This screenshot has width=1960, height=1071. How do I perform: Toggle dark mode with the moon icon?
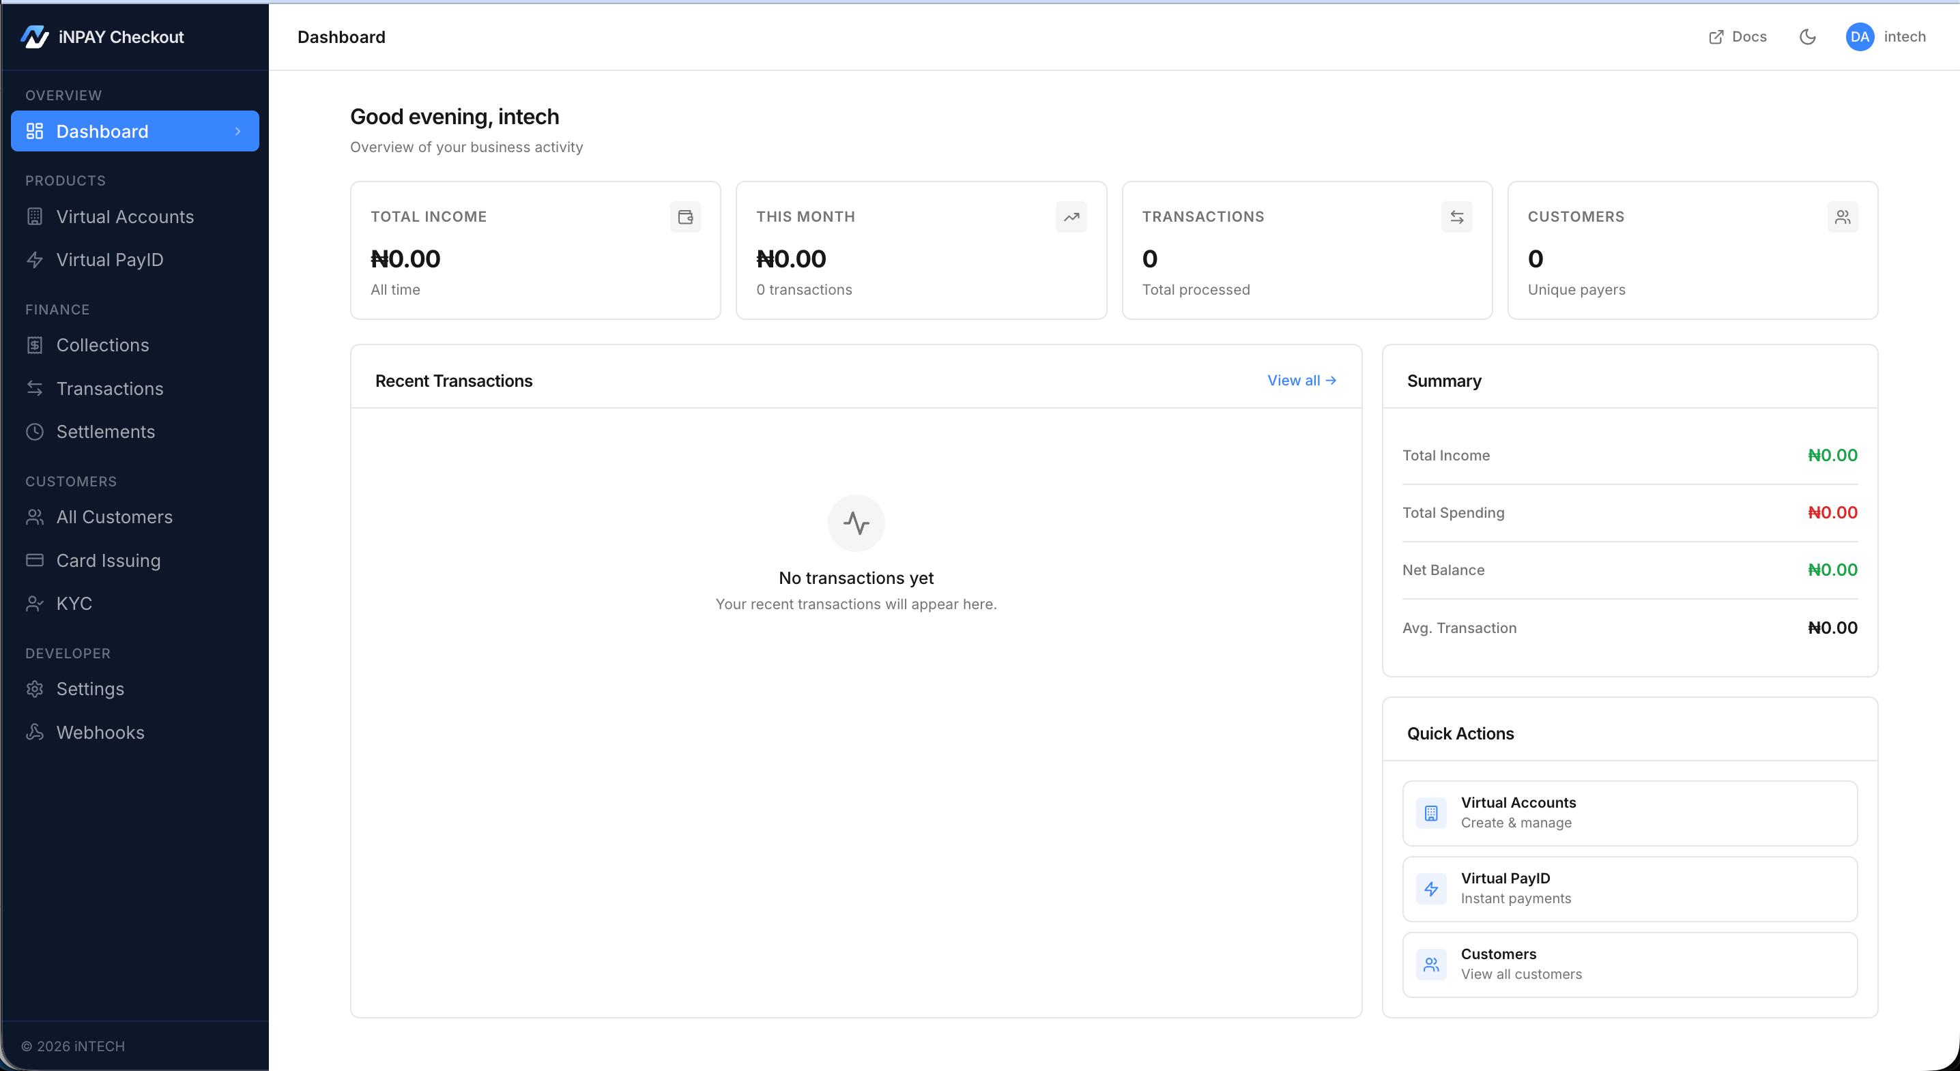pos(1807,37)
